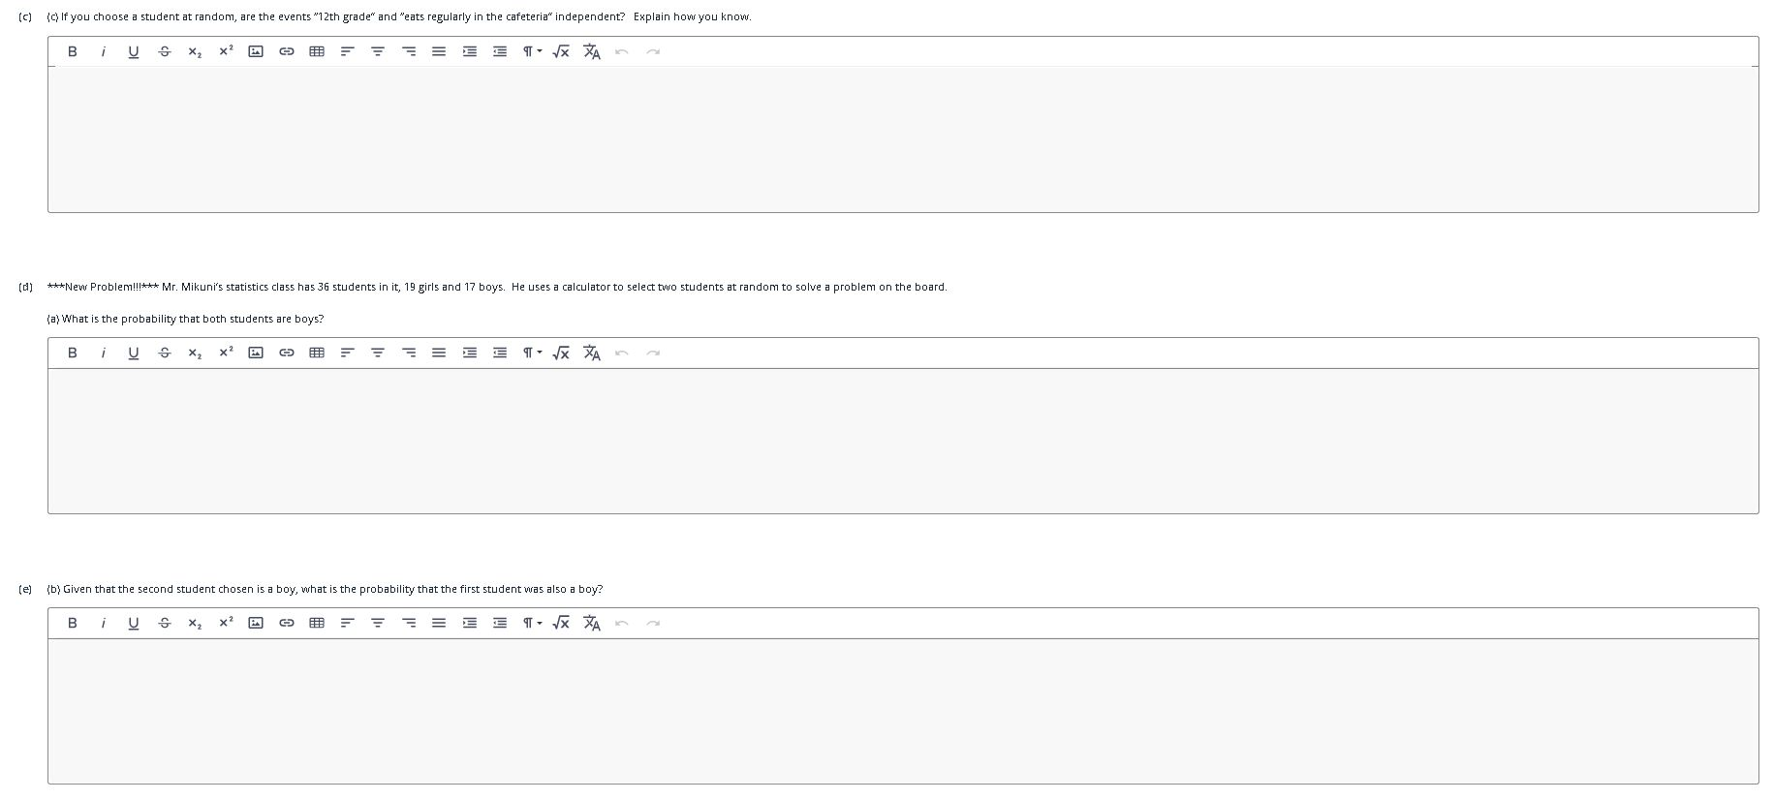Turn on superscript in the question (d) editor
1773x800 pixels.
[226, 353]
